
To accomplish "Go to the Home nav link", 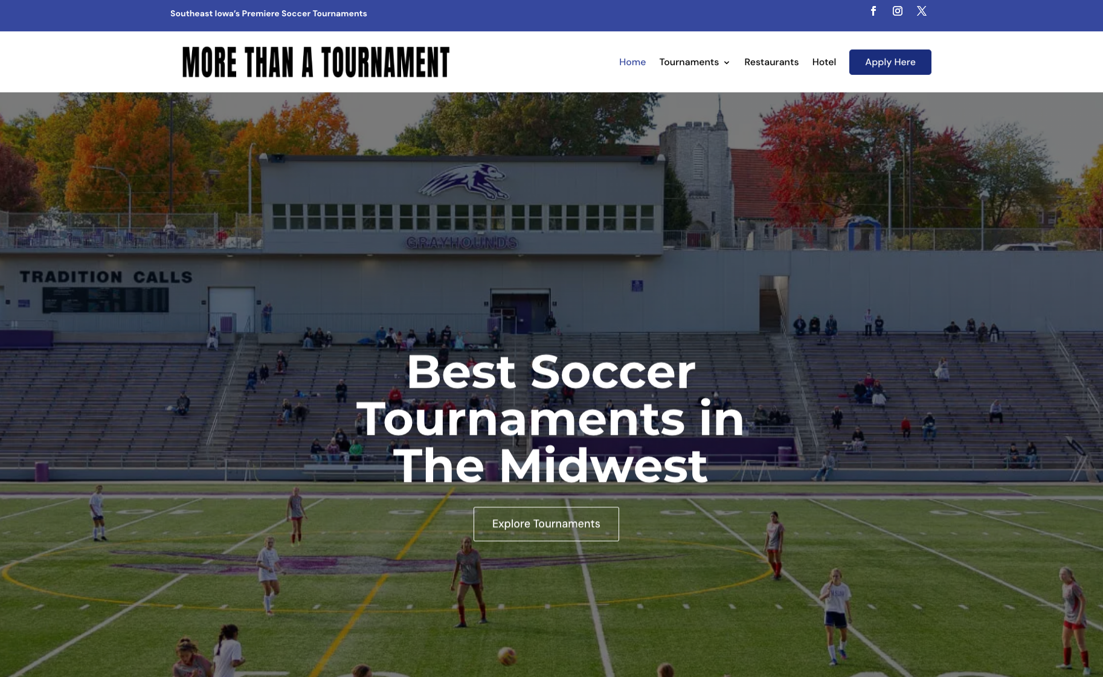I will pos(632,62).
